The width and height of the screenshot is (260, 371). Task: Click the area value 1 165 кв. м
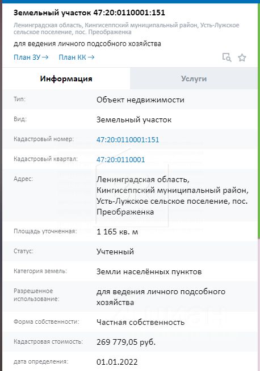[117, 232]
